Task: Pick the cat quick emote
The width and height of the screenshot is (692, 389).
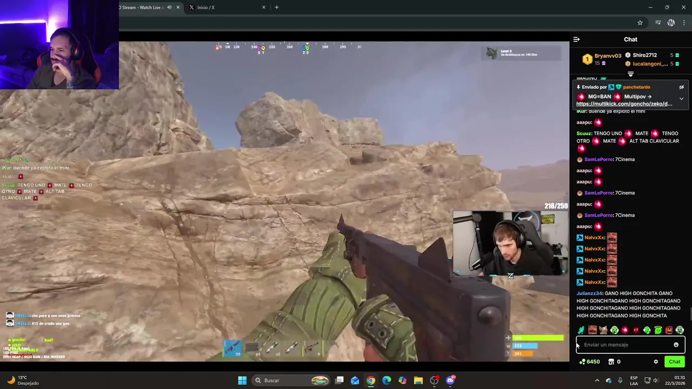Action: (x=603, y=330)
